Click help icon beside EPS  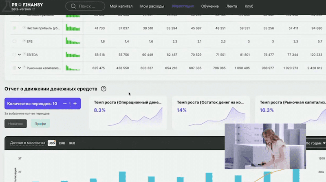pyautogui.click(x=24, y=41)
